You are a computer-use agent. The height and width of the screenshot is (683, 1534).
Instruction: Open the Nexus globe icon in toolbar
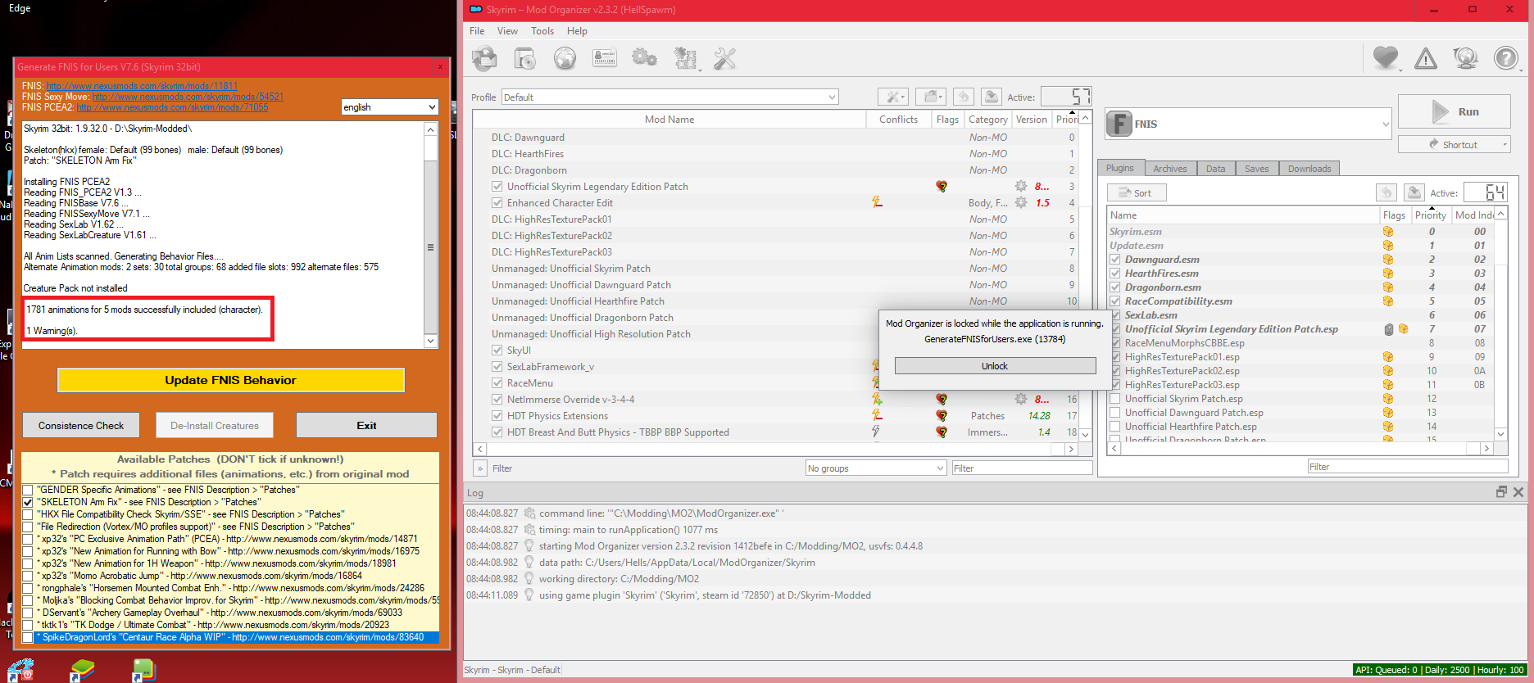565,58
